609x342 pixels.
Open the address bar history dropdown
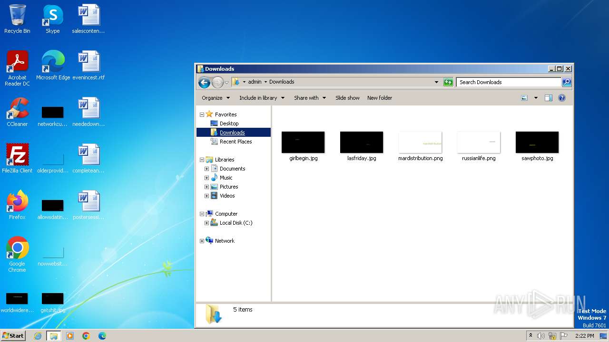click(x=436, y=82)
